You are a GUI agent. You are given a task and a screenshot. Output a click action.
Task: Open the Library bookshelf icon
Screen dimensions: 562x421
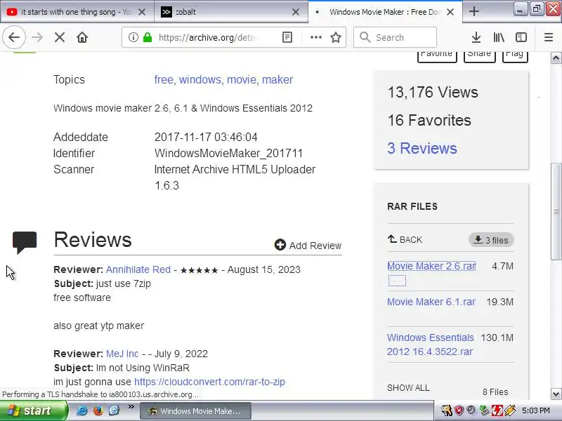[499, 37]
